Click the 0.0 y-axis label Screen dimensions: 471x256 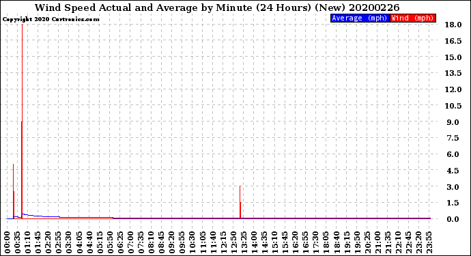pyautogui.click(x=453, y=219)
